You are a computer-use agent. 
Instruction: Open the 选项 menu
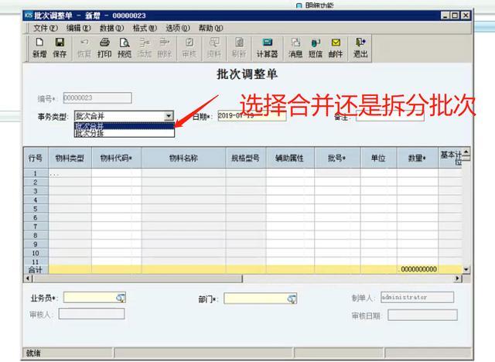click(x=178, y=28)
